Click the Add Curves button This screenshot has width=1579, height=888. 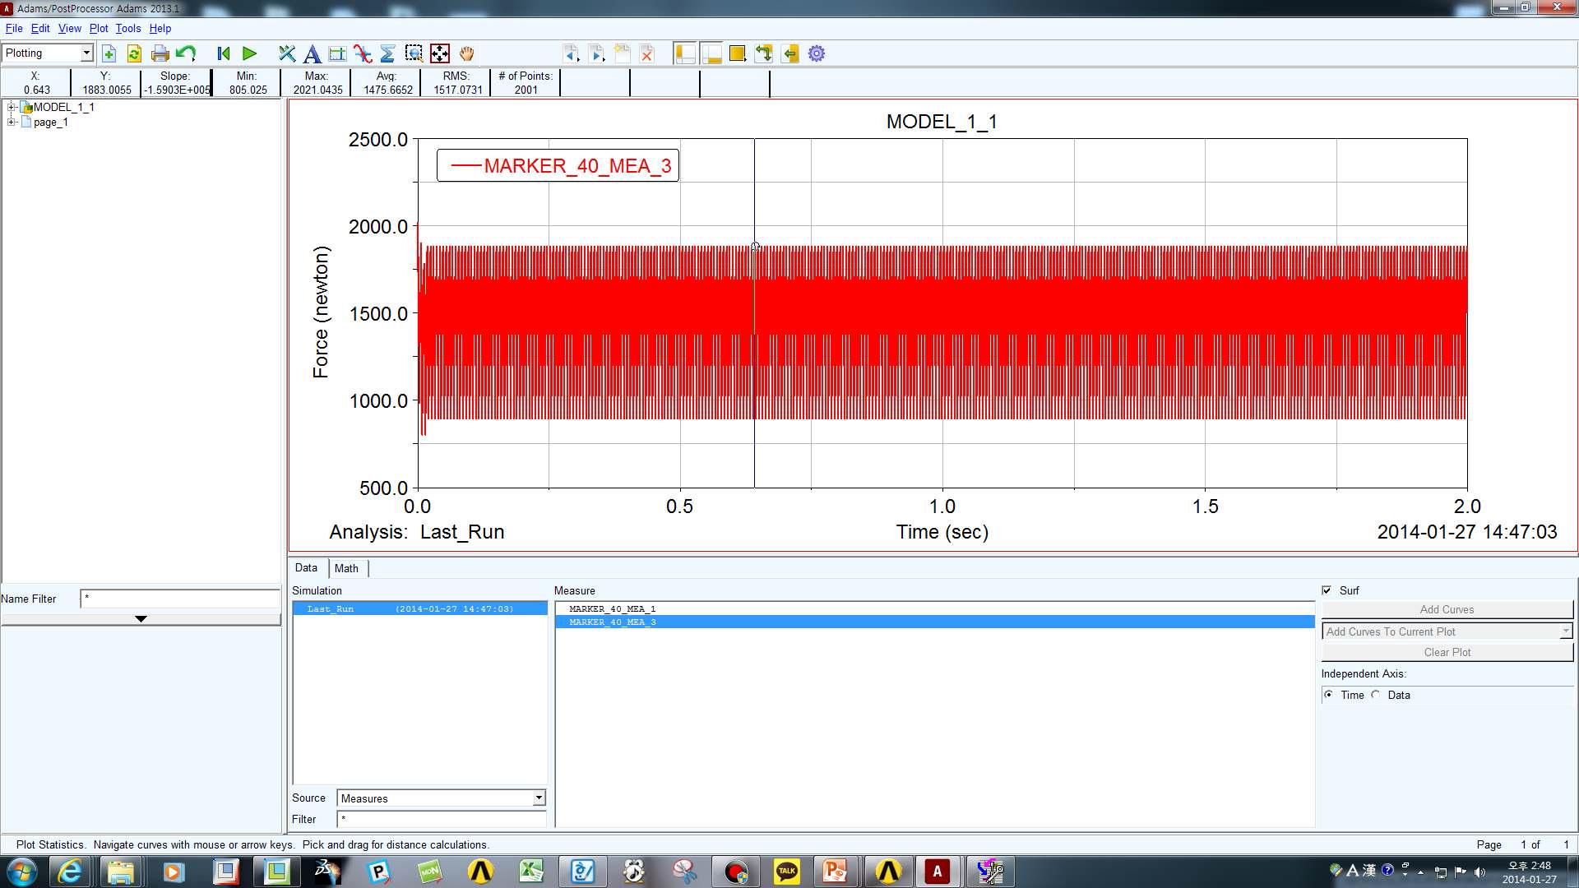pyautogui.click(x=1447, y=609)
